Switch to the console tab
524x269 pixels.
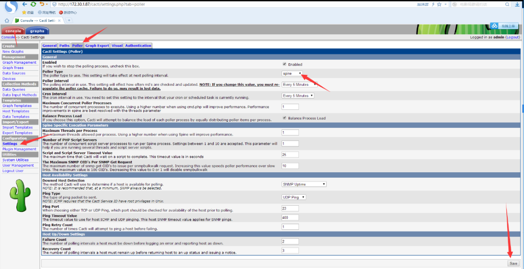click(x=13, y=31)
